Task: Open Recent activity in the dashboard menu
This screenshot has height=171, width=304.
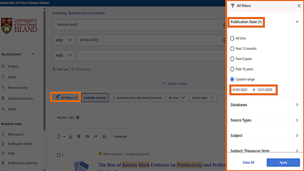Action: coord(18,88)
